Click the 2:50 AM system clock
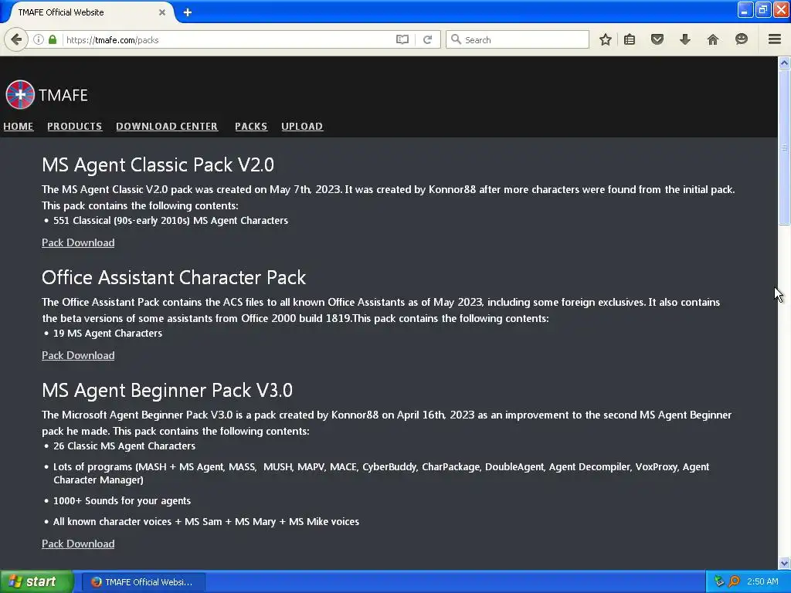 click(762, 581)
